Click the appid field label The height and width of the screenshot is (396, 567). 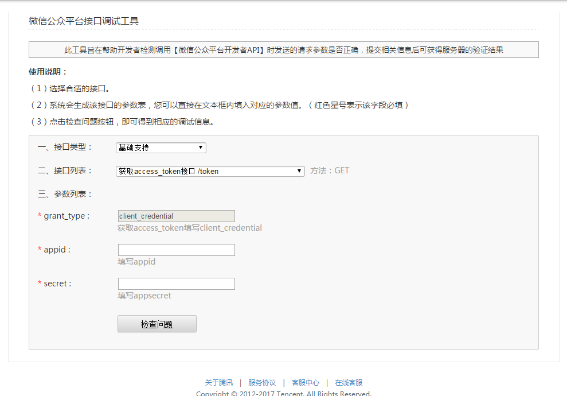coord(57,250)
